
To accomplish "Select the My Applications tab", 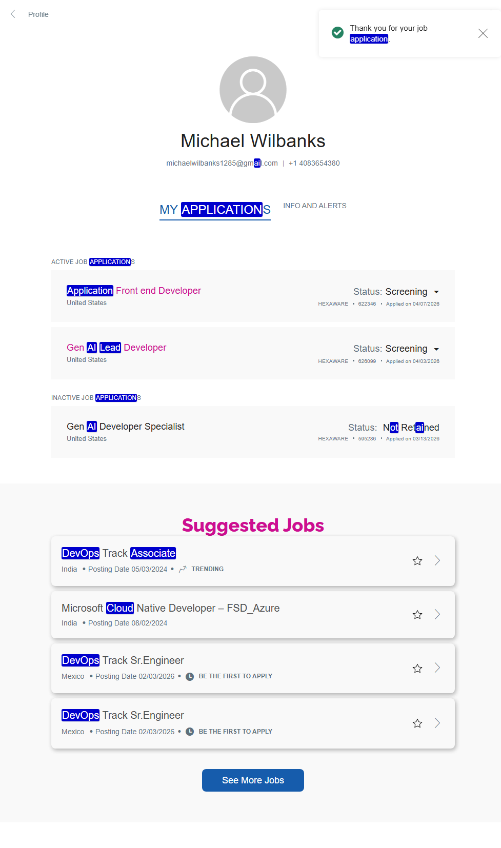I will [x=215, y=210].
